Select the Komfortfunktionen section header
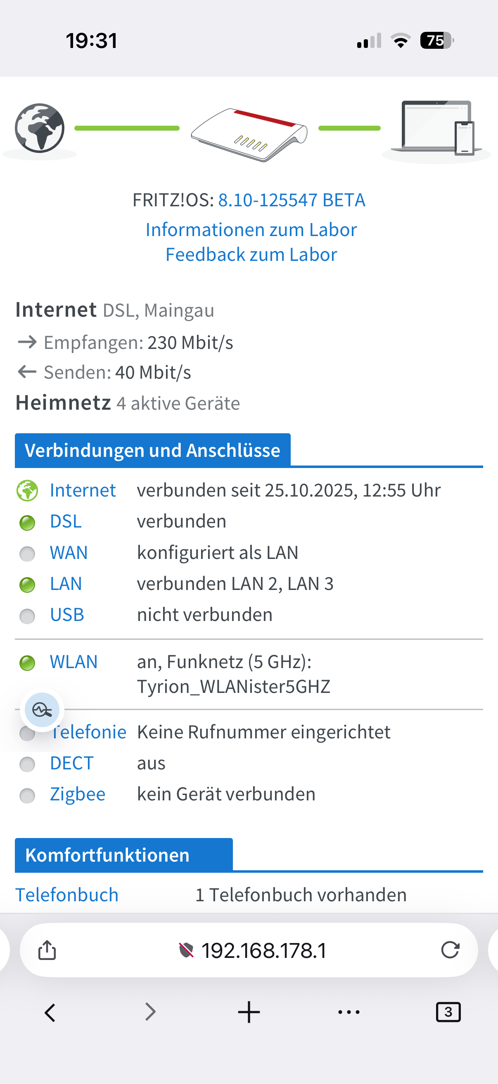 (x=124, y=855)
